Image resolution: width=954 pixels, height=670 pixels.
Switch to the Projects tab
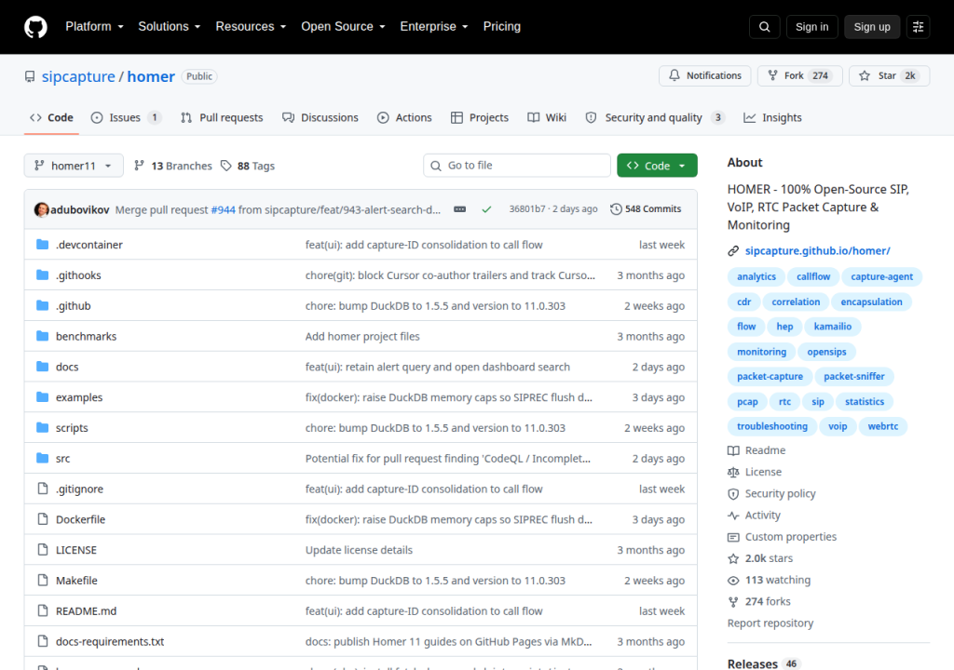coord(480,118)
